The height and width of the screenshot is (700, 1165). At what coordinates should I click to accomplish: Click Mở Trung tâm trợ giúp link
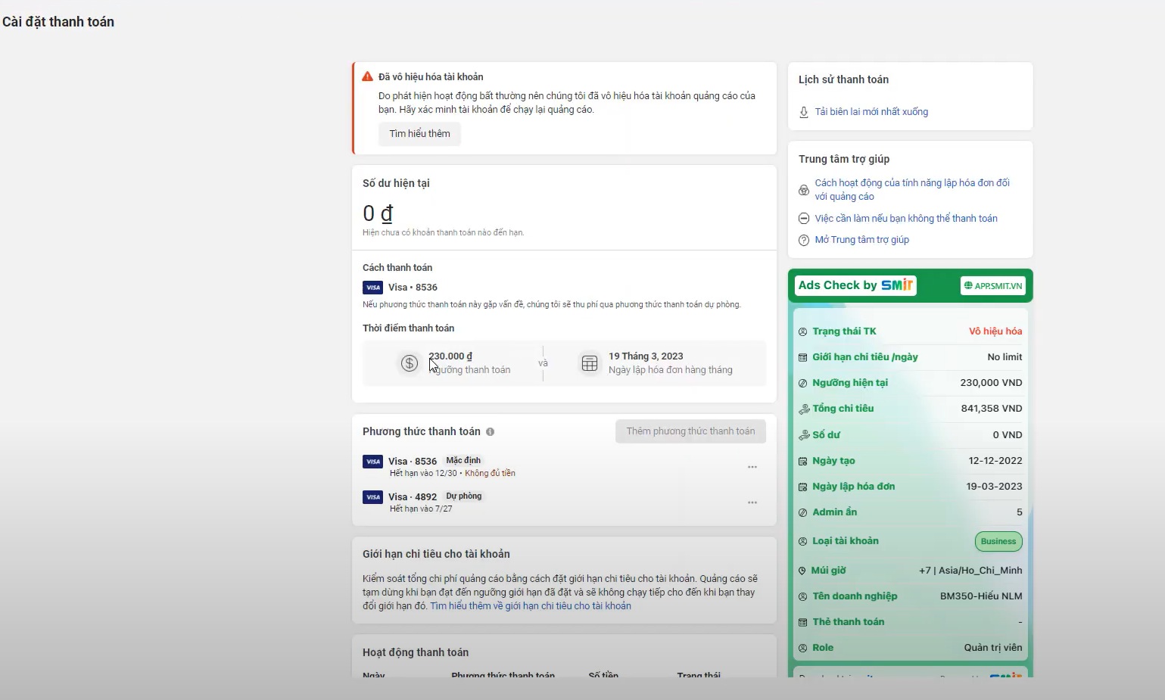coord(861,240)
